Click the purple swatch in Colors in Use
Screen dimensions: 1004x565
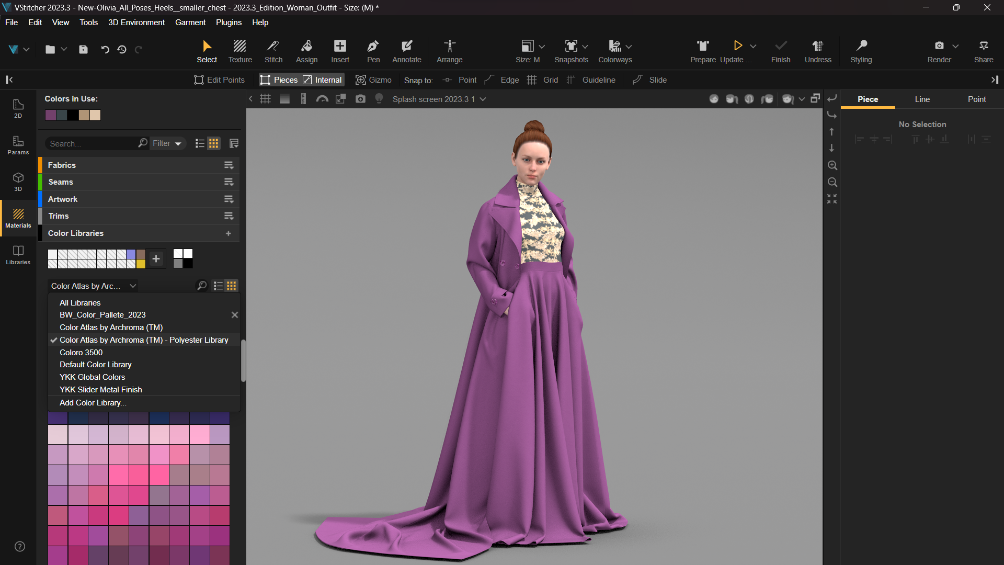pos(51,115)
